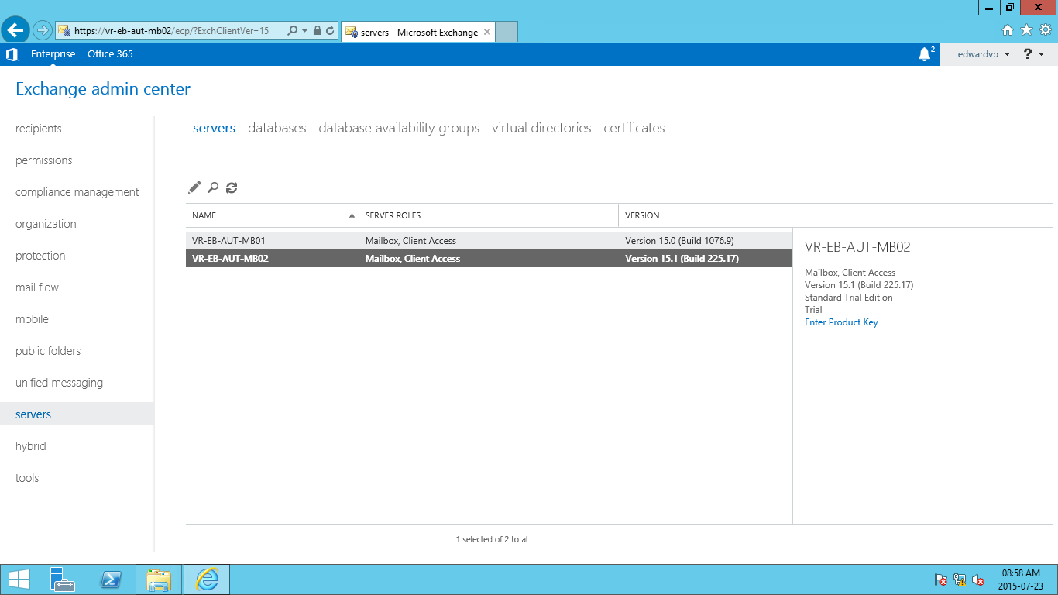Viewport: 1058px width, 595px height.
Task: Go to unified messaging in the left navigation
Action: 59,383
